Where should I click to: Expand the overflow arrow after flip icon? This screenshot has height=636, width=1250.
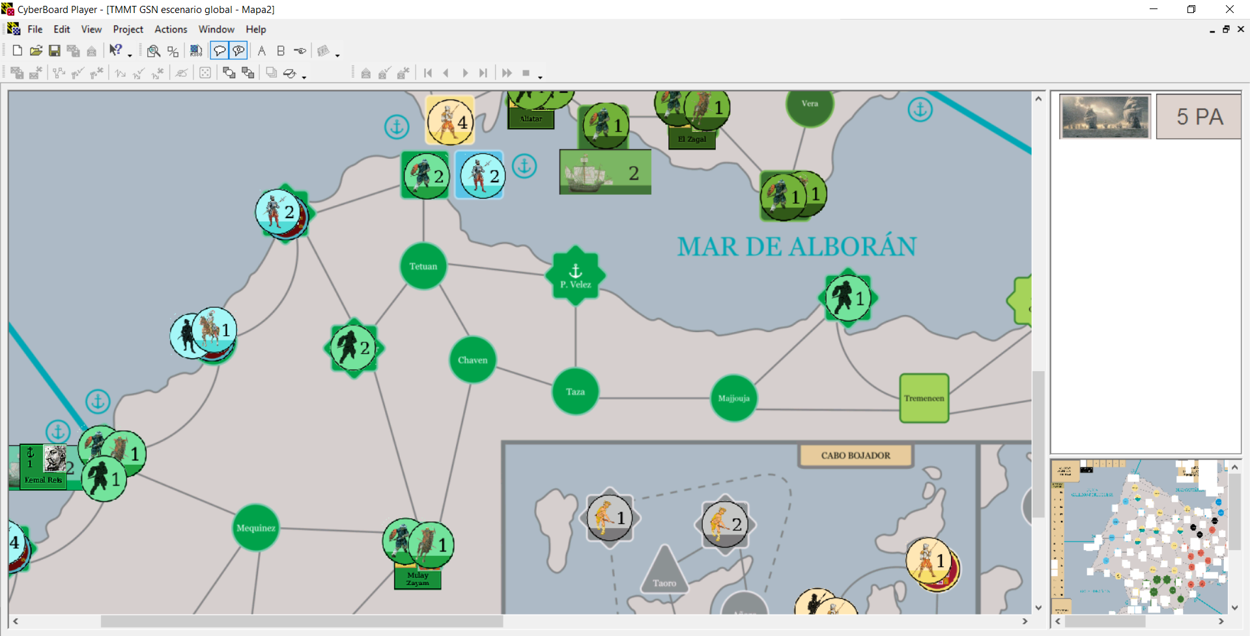click(304, 77)
